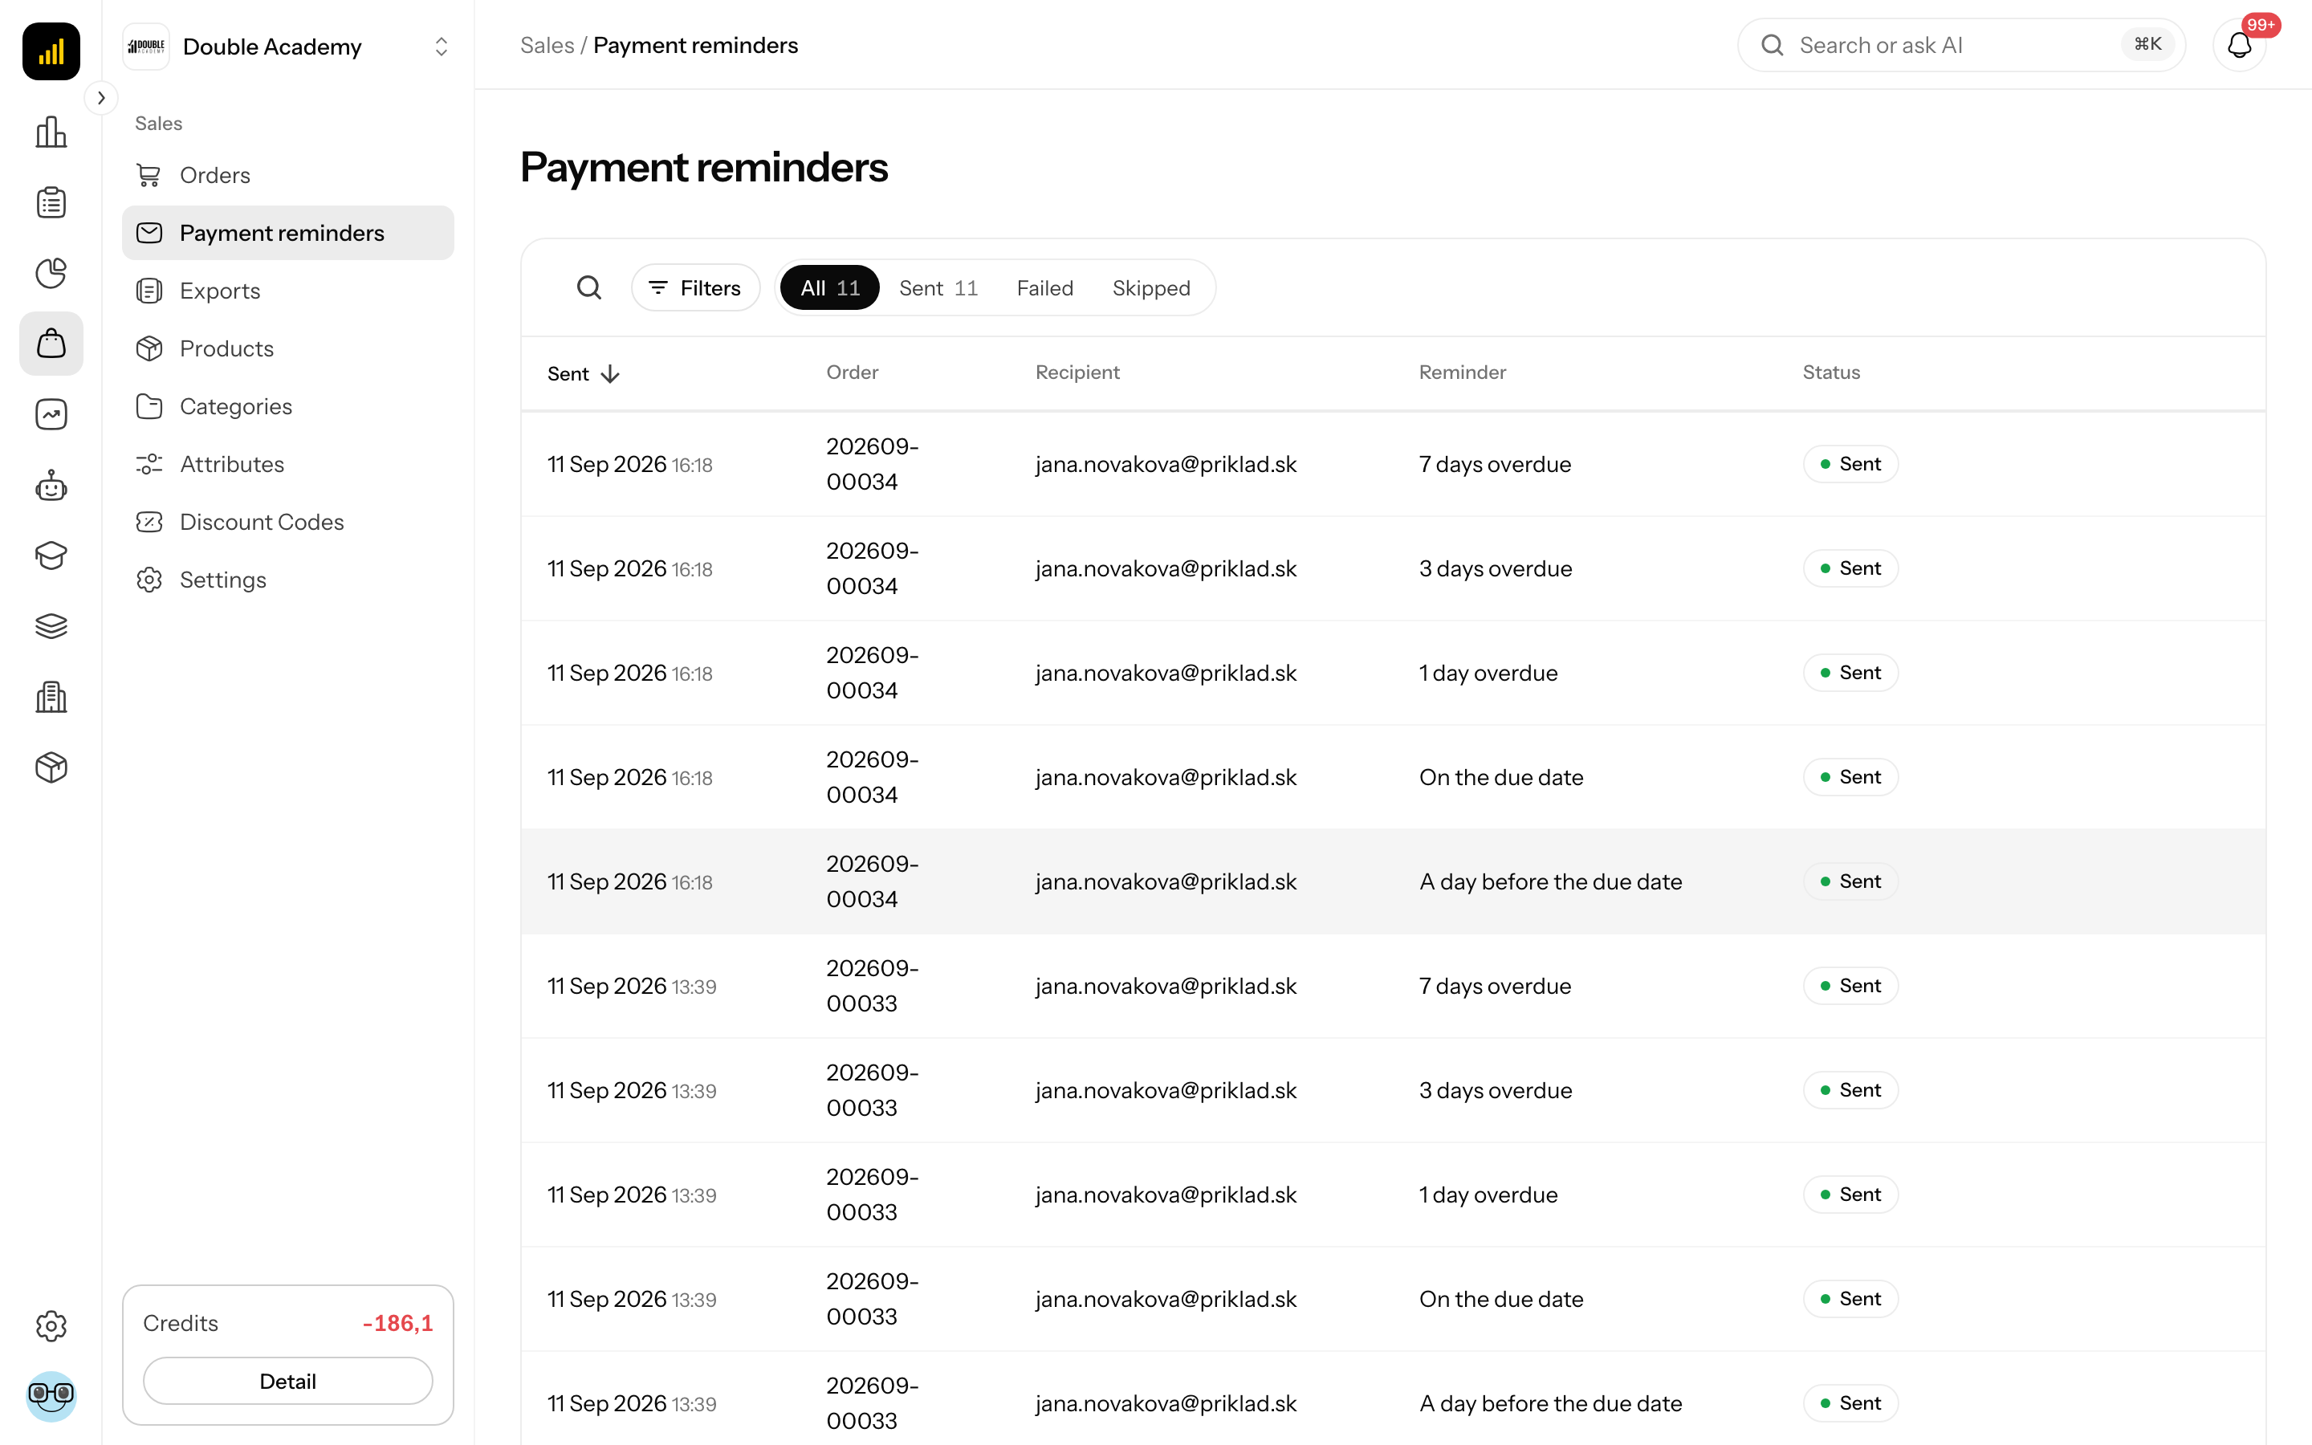
Task: Open the graduation cap academy icon
Action: 51,556
